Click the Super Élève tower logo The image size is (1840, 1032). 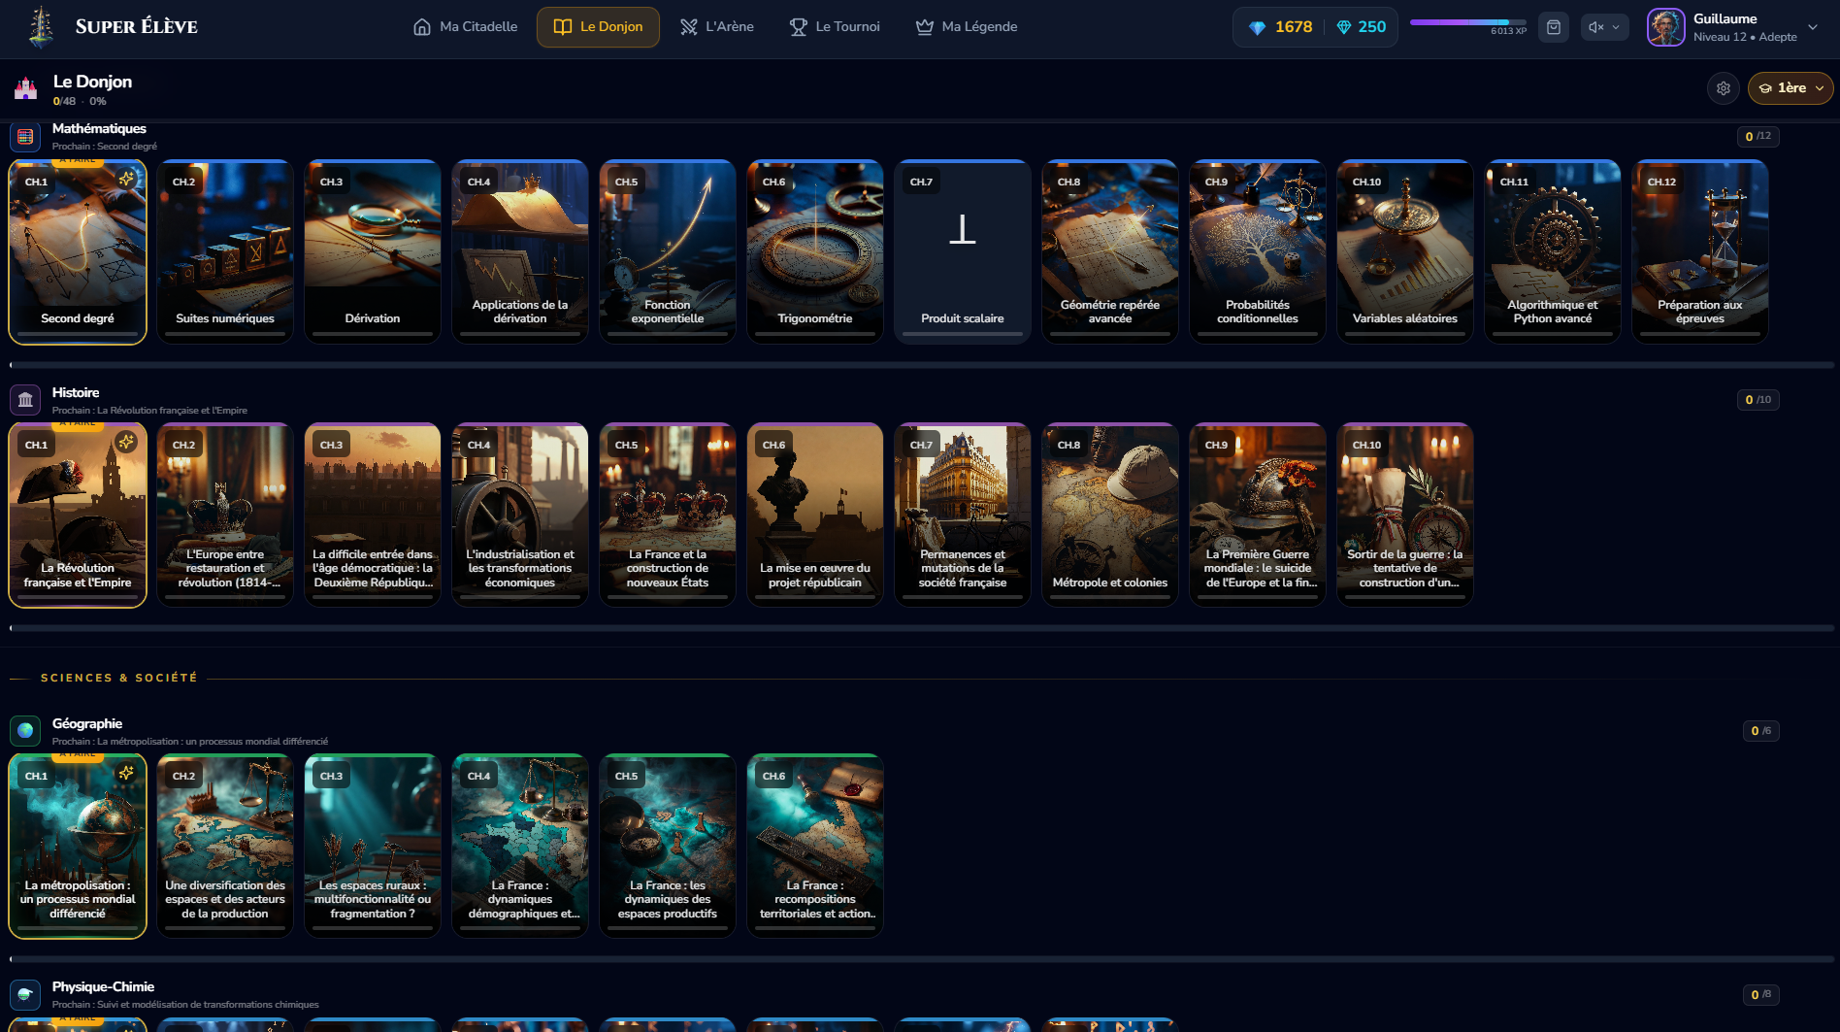pyautogui.click(x=41, y=26)
